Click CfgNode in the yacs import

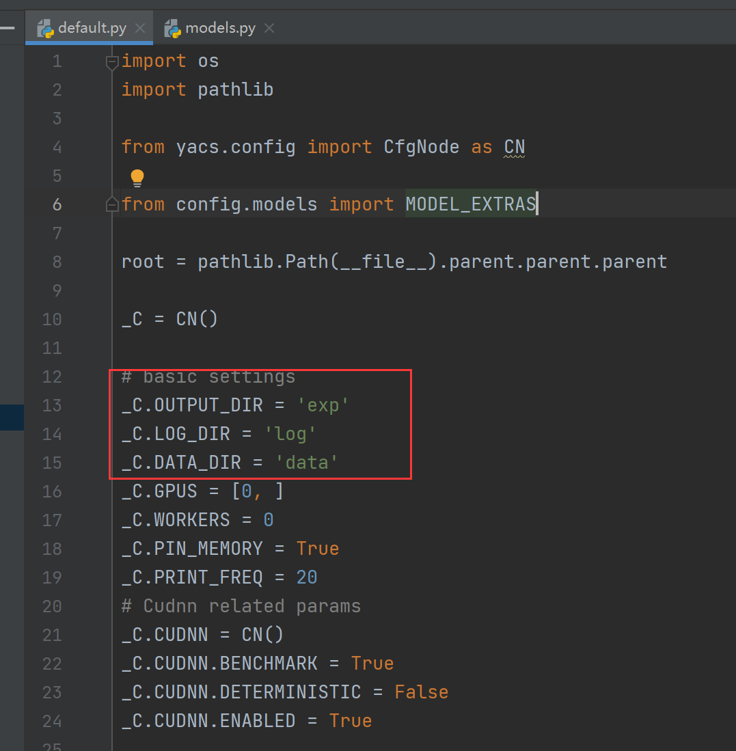pos(422,147)
